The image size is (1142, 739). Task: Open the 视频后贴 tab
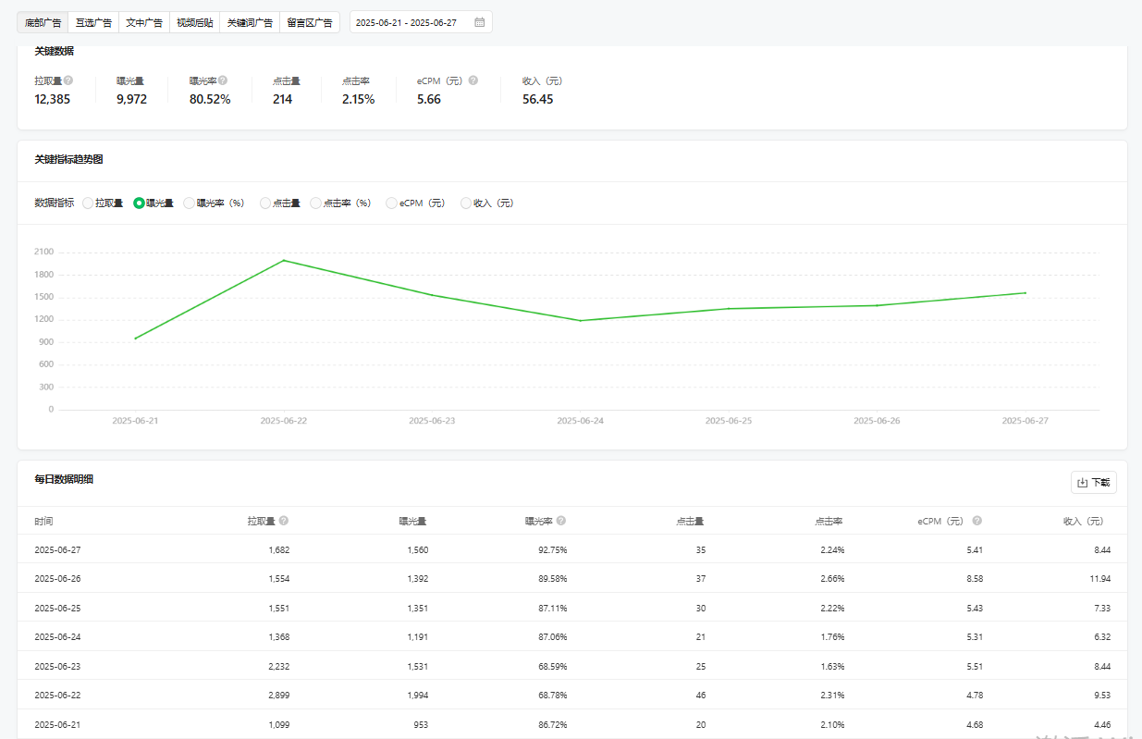(x=195, y=22)
